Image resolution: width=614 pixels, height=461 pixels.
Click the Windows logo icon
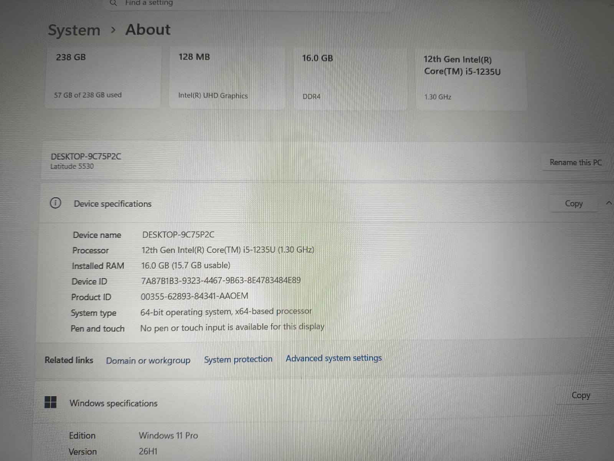(51, 402)
